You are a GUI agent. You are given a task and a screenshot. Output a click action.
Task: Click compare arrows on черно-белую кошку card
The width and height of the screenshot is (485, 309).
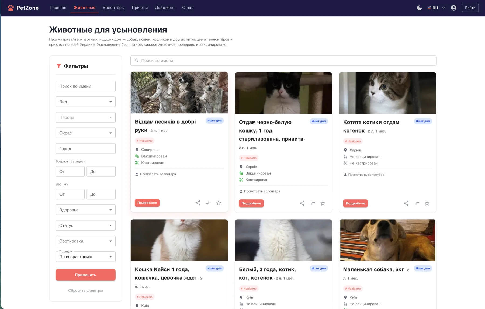pyautogui.click(x=312, y=203)
